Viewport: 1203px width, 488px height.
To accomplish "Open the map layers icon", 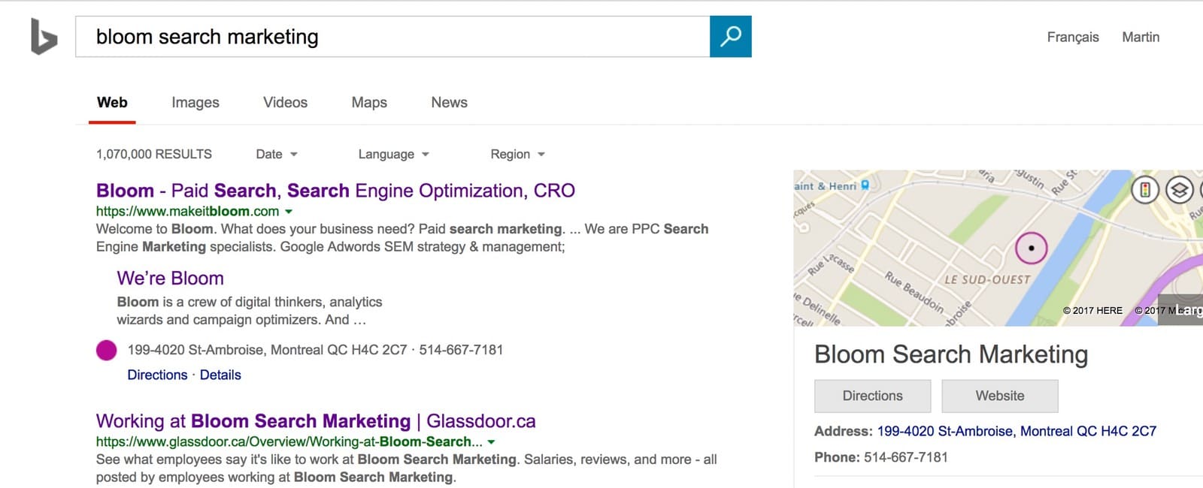I will point(1180,190).
